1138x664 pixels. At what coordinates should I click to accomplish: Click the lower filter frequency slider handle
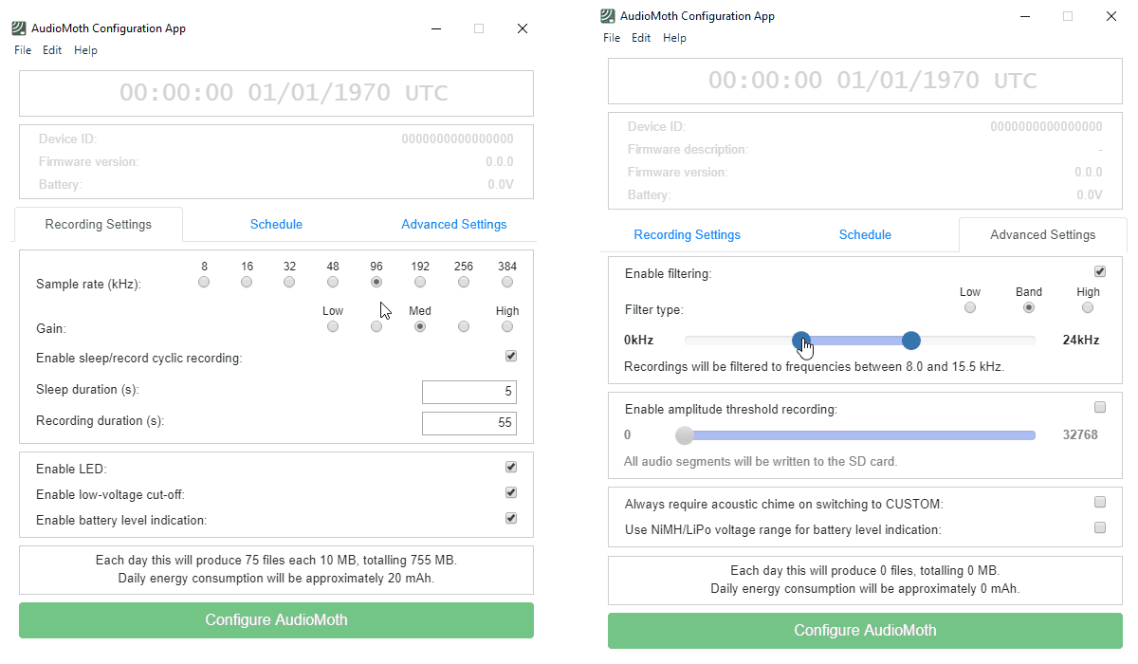click(801, 340)
